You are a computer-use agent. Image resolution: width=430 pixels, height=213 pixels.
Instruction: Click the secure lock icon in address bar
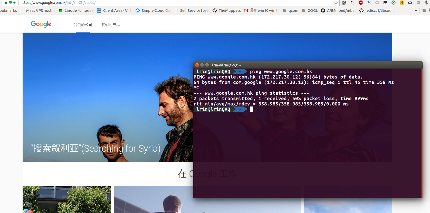point(6,3)
